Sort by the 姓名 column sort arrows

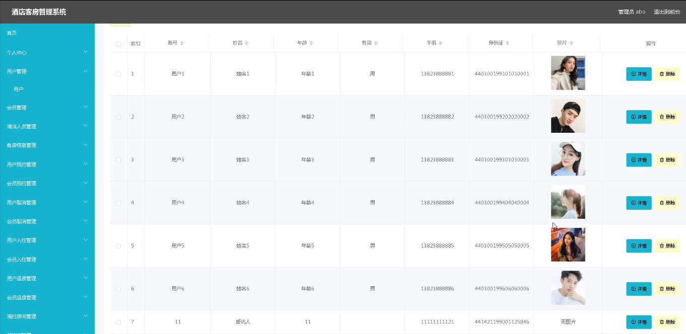tap(247, 43)
